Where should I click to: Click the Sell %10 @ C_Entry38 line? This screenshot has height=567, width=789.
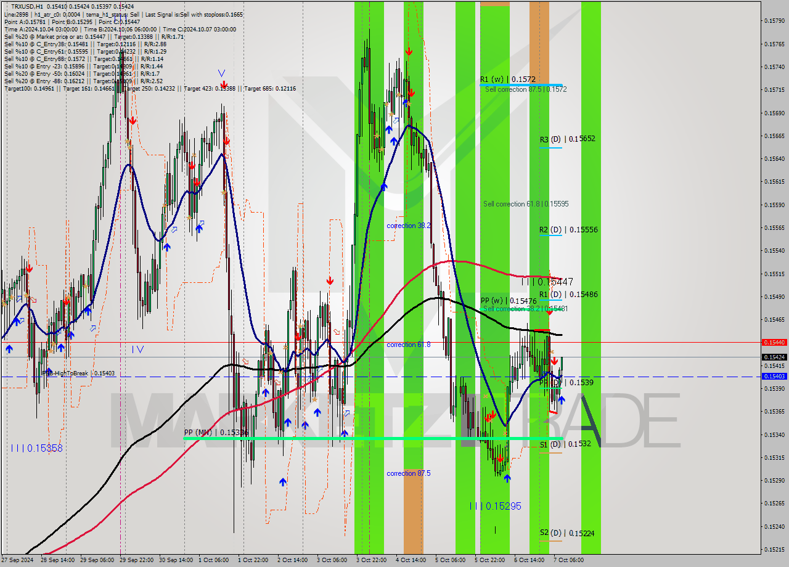(85, 44)
